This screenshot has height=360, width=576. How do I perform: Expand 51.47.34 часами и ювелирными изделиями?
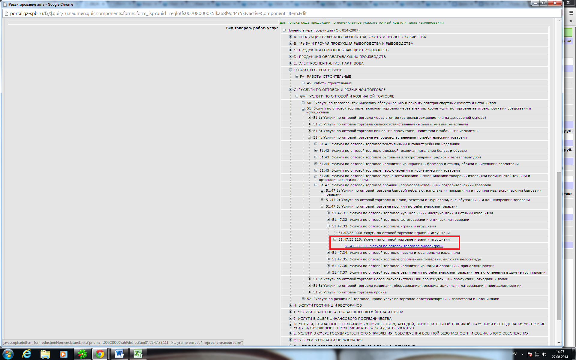(x=328, y=253)
